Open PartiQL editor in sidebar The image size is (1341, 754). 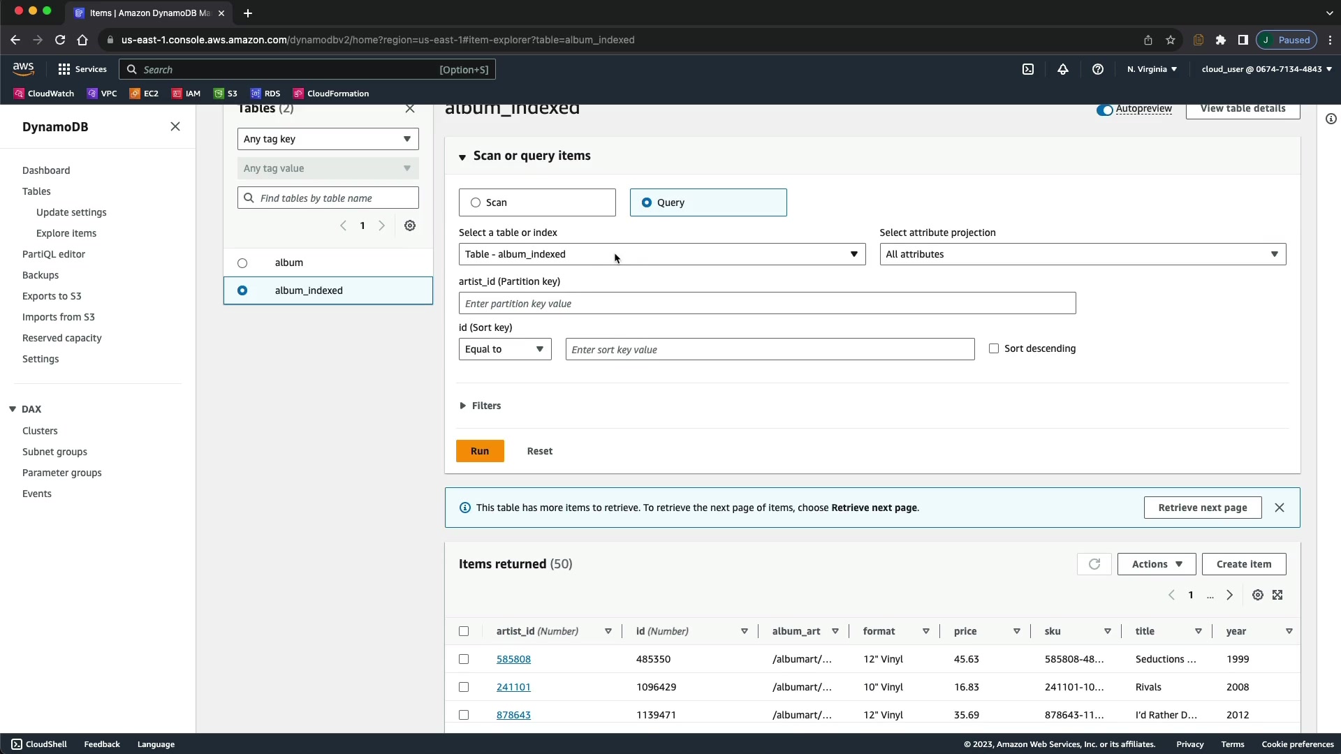(x=54, y=254)
